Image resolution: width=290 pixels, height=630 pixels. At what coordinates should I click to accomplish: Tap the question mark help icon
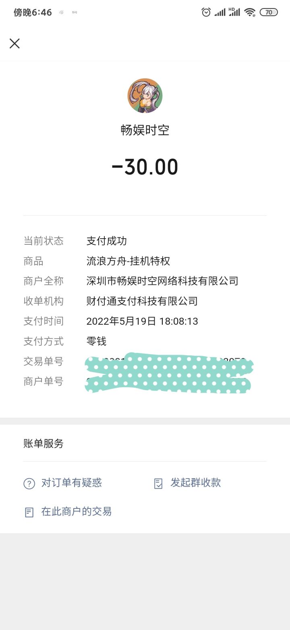[29, 483]
